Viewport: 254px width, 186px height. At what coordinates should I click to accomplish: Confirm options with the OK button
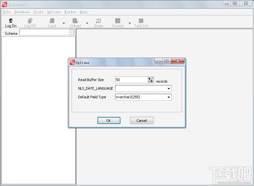[x=109, y=121]
